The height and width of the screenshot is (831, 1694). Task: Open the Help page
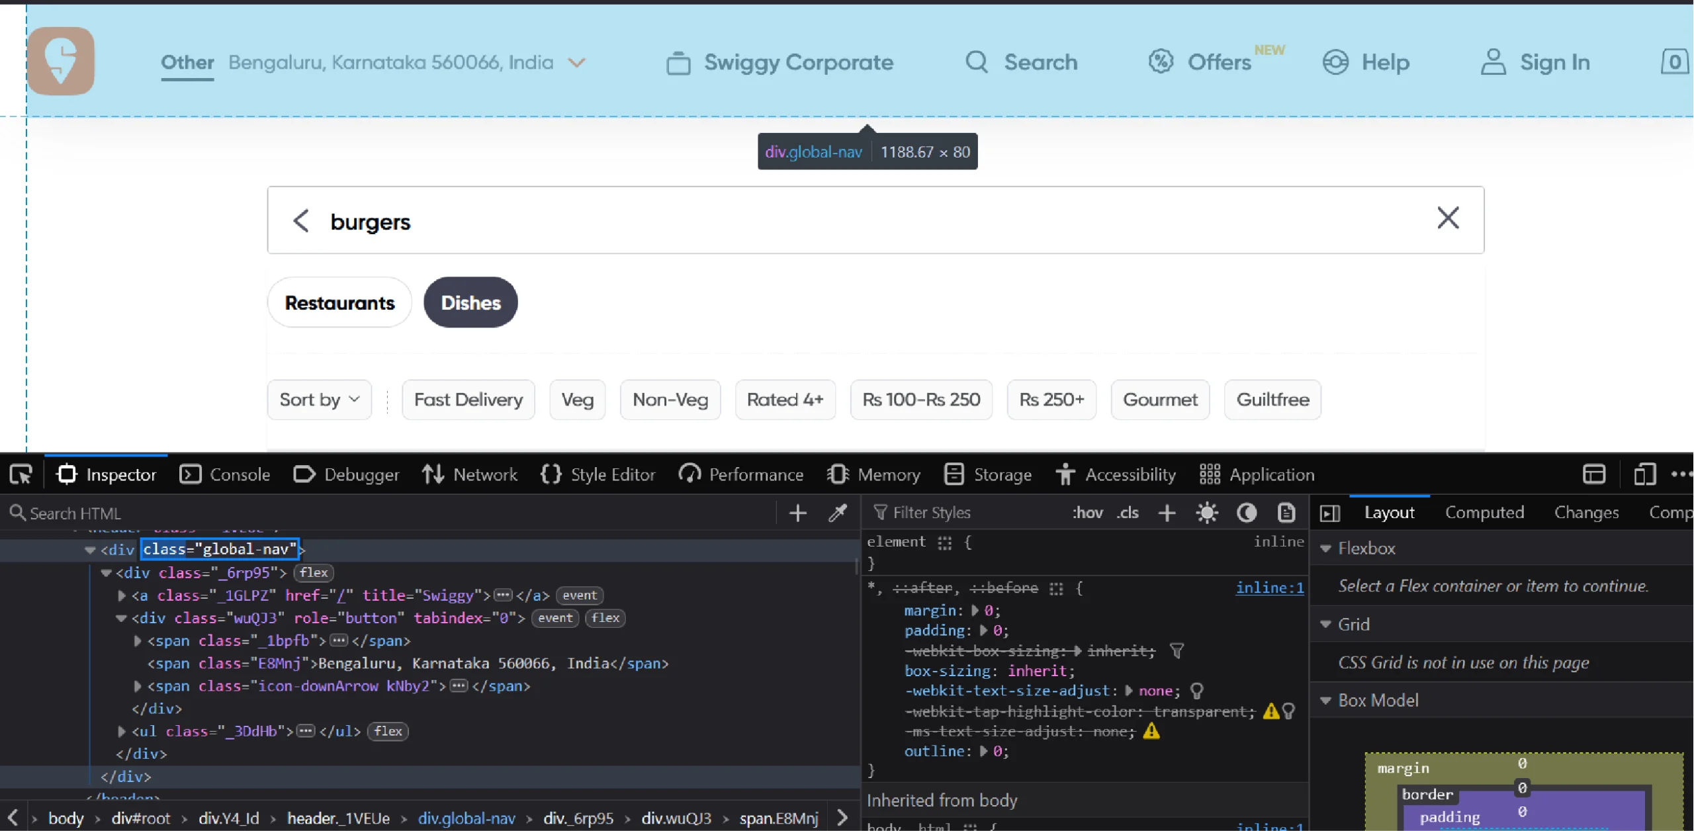(x=1366, y=62)
